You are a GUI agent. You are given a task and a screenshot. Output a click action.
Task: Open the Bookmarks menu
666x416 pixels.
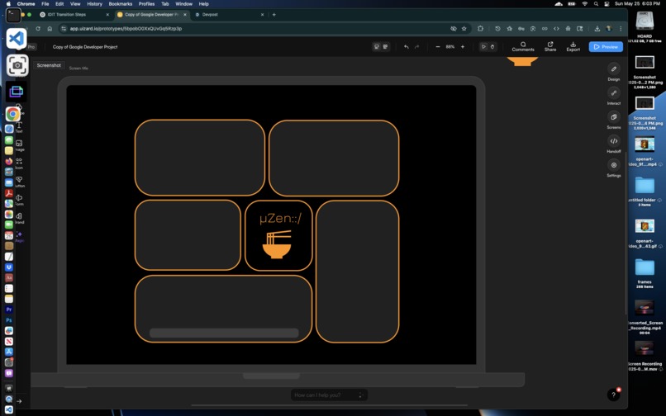click(120, 4)
